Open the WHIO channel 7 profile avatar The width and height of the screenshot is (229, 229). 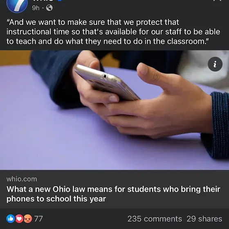(17, 5)
